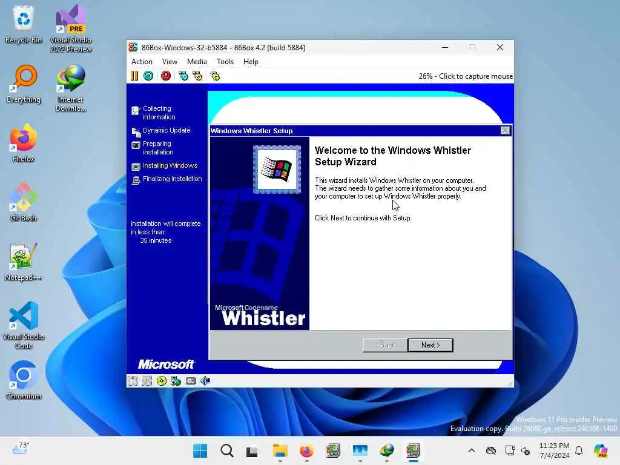Expand the system tray hidden icons chevron
Image resolution: width=620 pixels, height=465 pixels.
471,450
